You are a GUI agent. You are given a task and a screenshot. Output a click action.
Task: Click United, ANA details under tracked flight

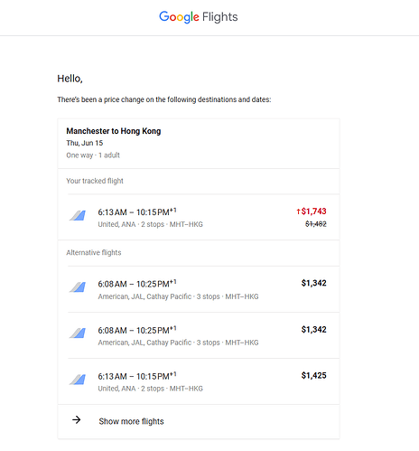click(150, 224)
